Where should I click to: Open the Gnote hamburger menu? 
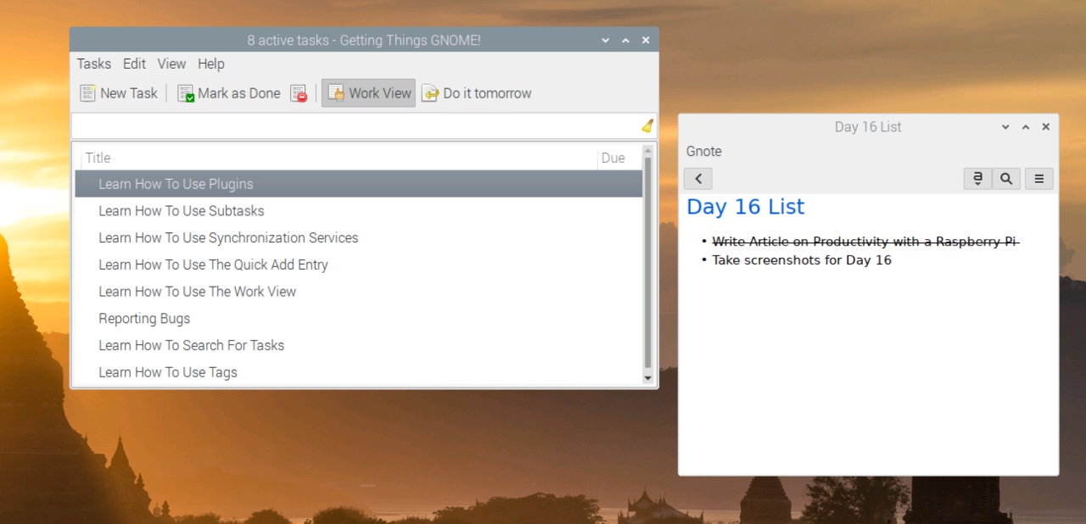pyautogui.click(x=1038, y=178)
